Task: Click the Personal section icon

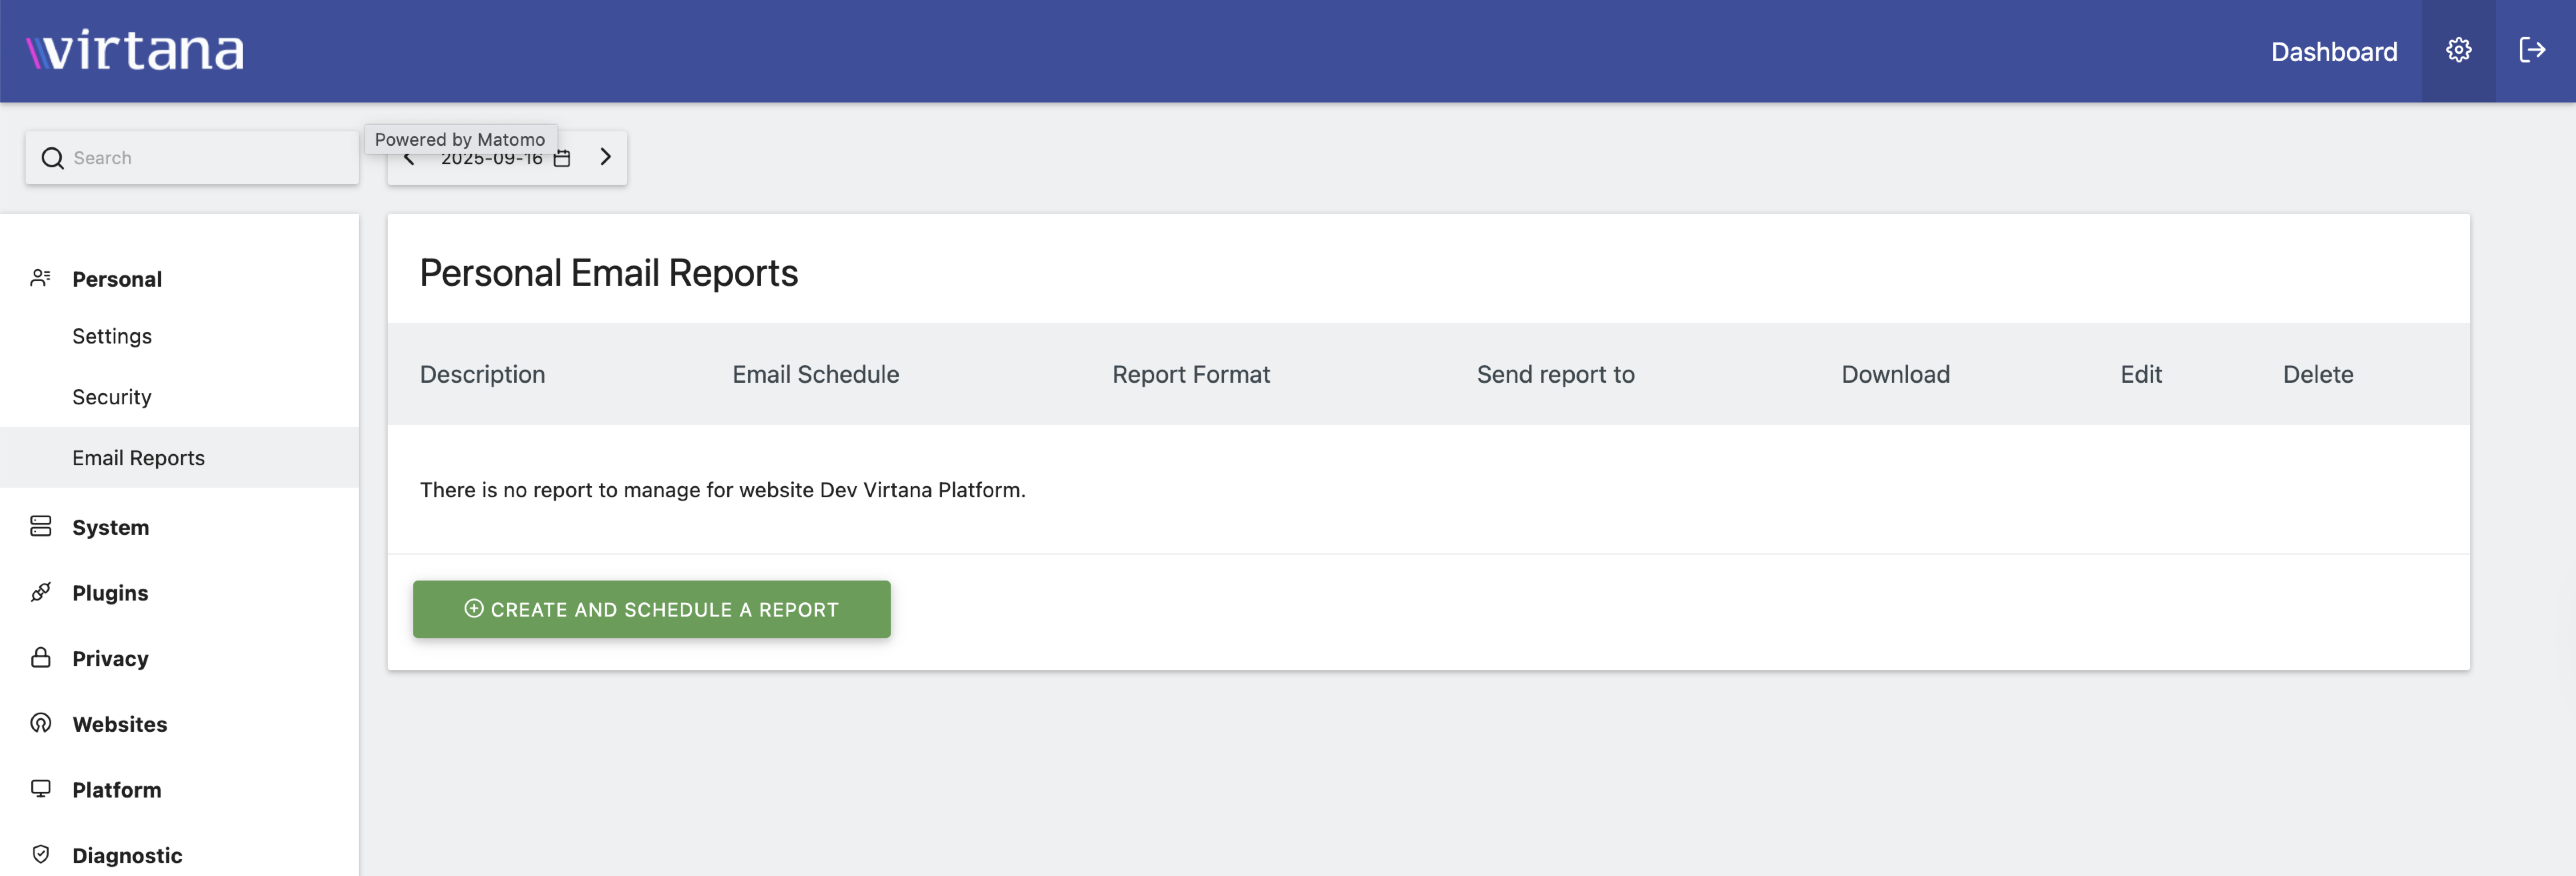Action: point(40,278)
